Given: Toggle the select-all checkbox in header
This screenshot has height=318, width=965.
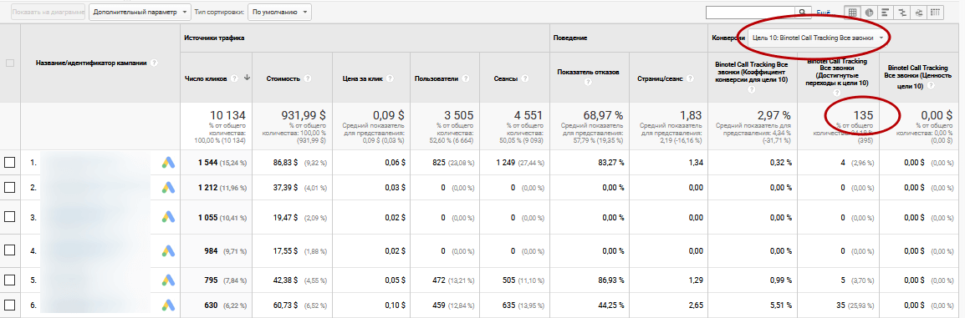Looking at the screenshot, I should [9, 62].
